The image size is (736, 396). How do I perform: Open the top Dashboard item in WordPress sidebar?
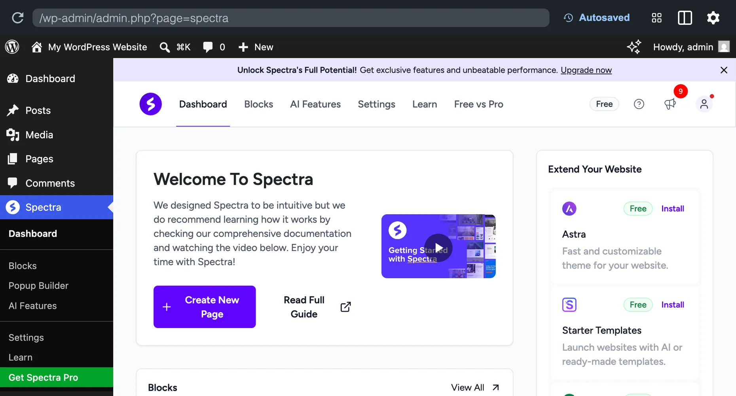[x=57, y=79]
